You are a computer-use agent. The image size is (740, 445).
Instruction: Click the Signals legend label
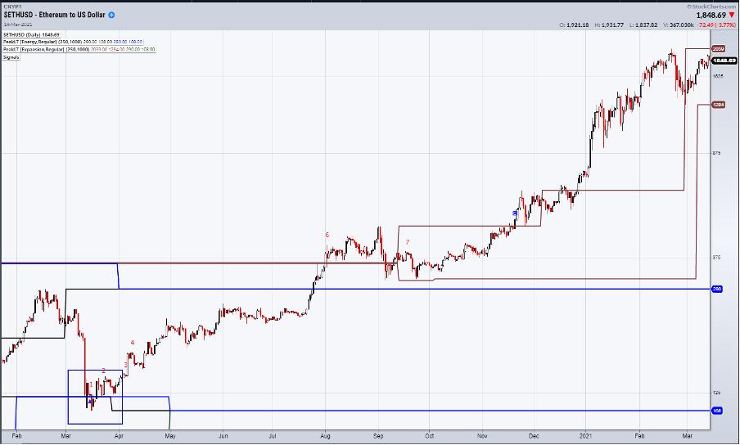coord(11,57)
